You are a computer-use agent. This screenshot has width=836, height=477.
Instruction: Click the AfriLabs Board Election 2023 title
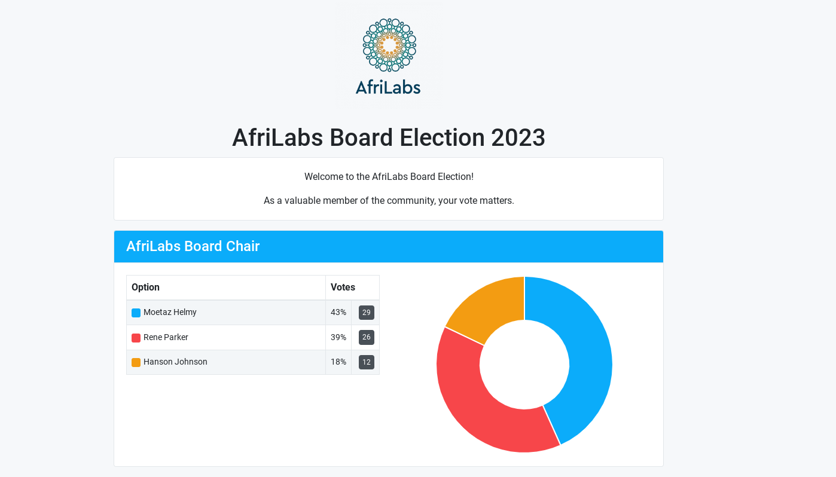(389, 137)
